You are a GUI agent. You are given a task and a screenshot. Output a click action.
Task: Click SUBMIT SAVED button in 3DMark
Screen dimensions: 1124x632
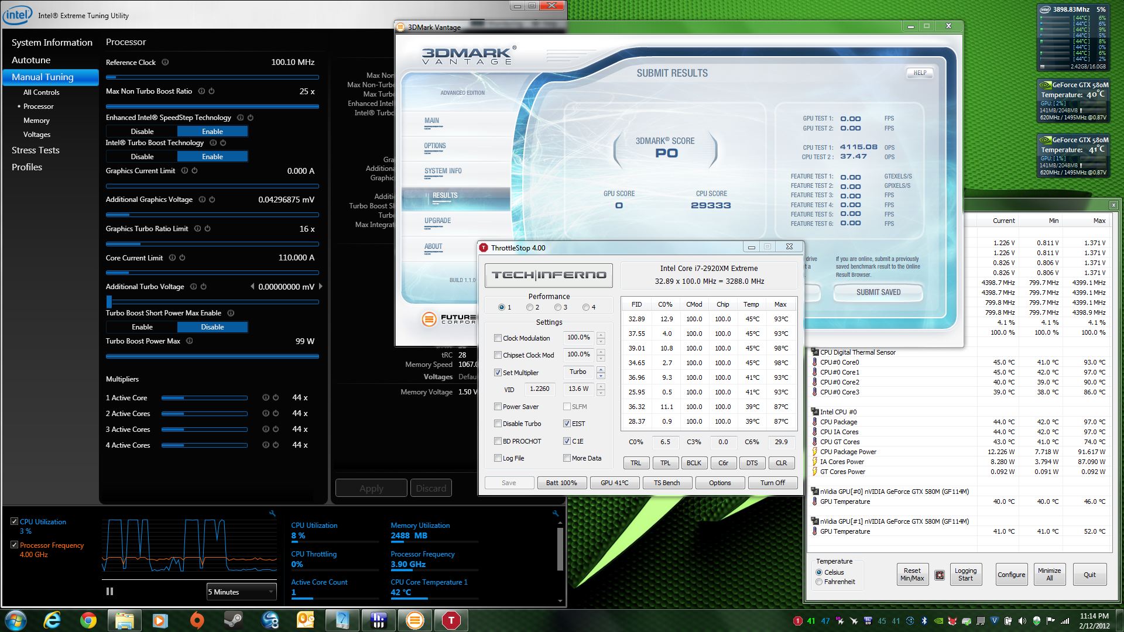[x=878, y=292]
